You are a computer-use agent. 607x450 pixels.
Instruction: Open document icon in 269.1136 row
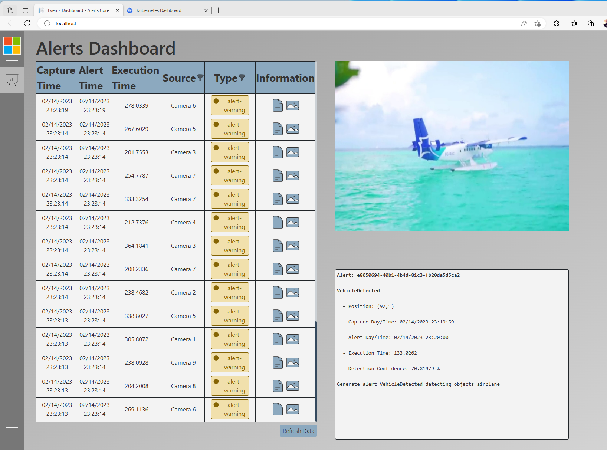(278, 410)
